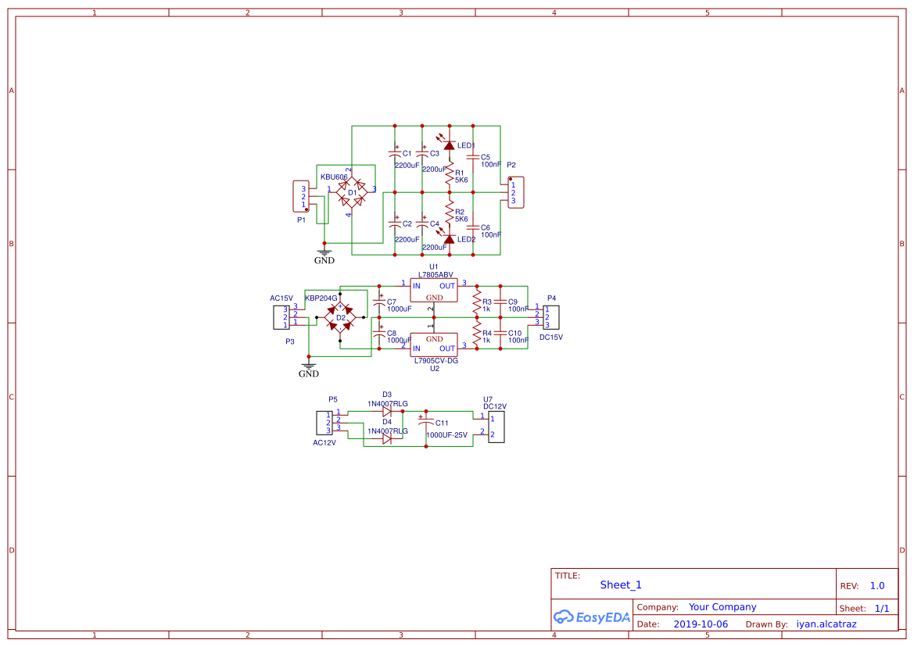Select the L7805ABV label text
Screen dimensions: 914x647
(x=435, y=275)
